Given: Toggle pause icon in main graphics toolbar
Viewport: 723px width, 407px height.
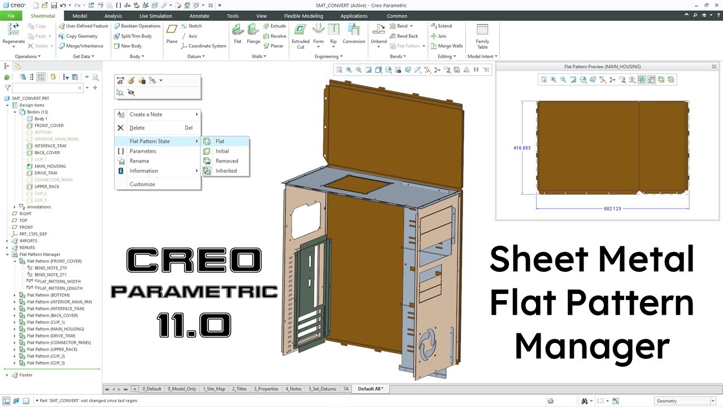Looking at the screenshot, I should pyautogui.click(x=476, y=70).
